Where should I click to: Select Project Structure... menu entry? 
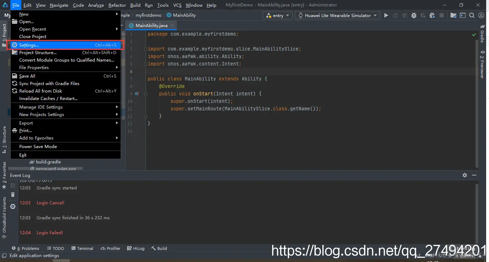[65, 53]
